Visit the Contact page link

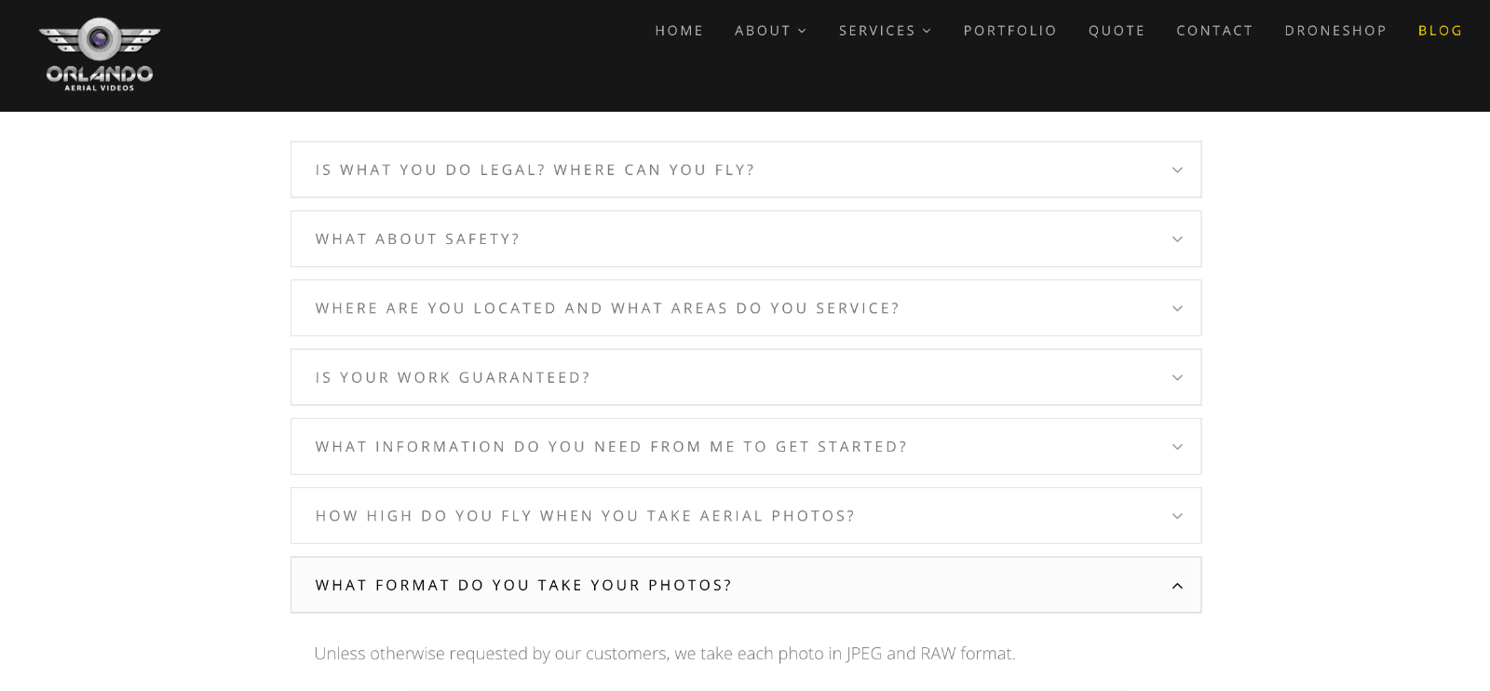click(1214, 31)
